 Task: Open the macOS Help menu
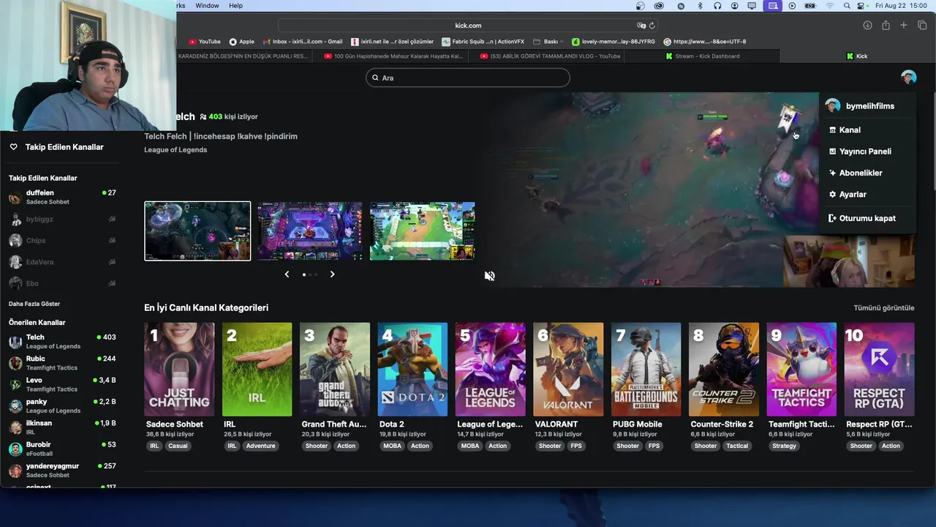(235, 6)
